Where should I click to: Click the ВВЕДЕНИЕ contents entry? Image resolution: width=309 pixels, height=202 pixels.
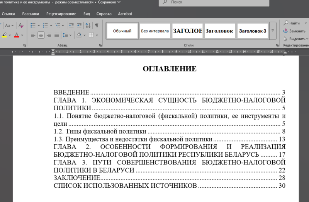[x=169, y=92]
